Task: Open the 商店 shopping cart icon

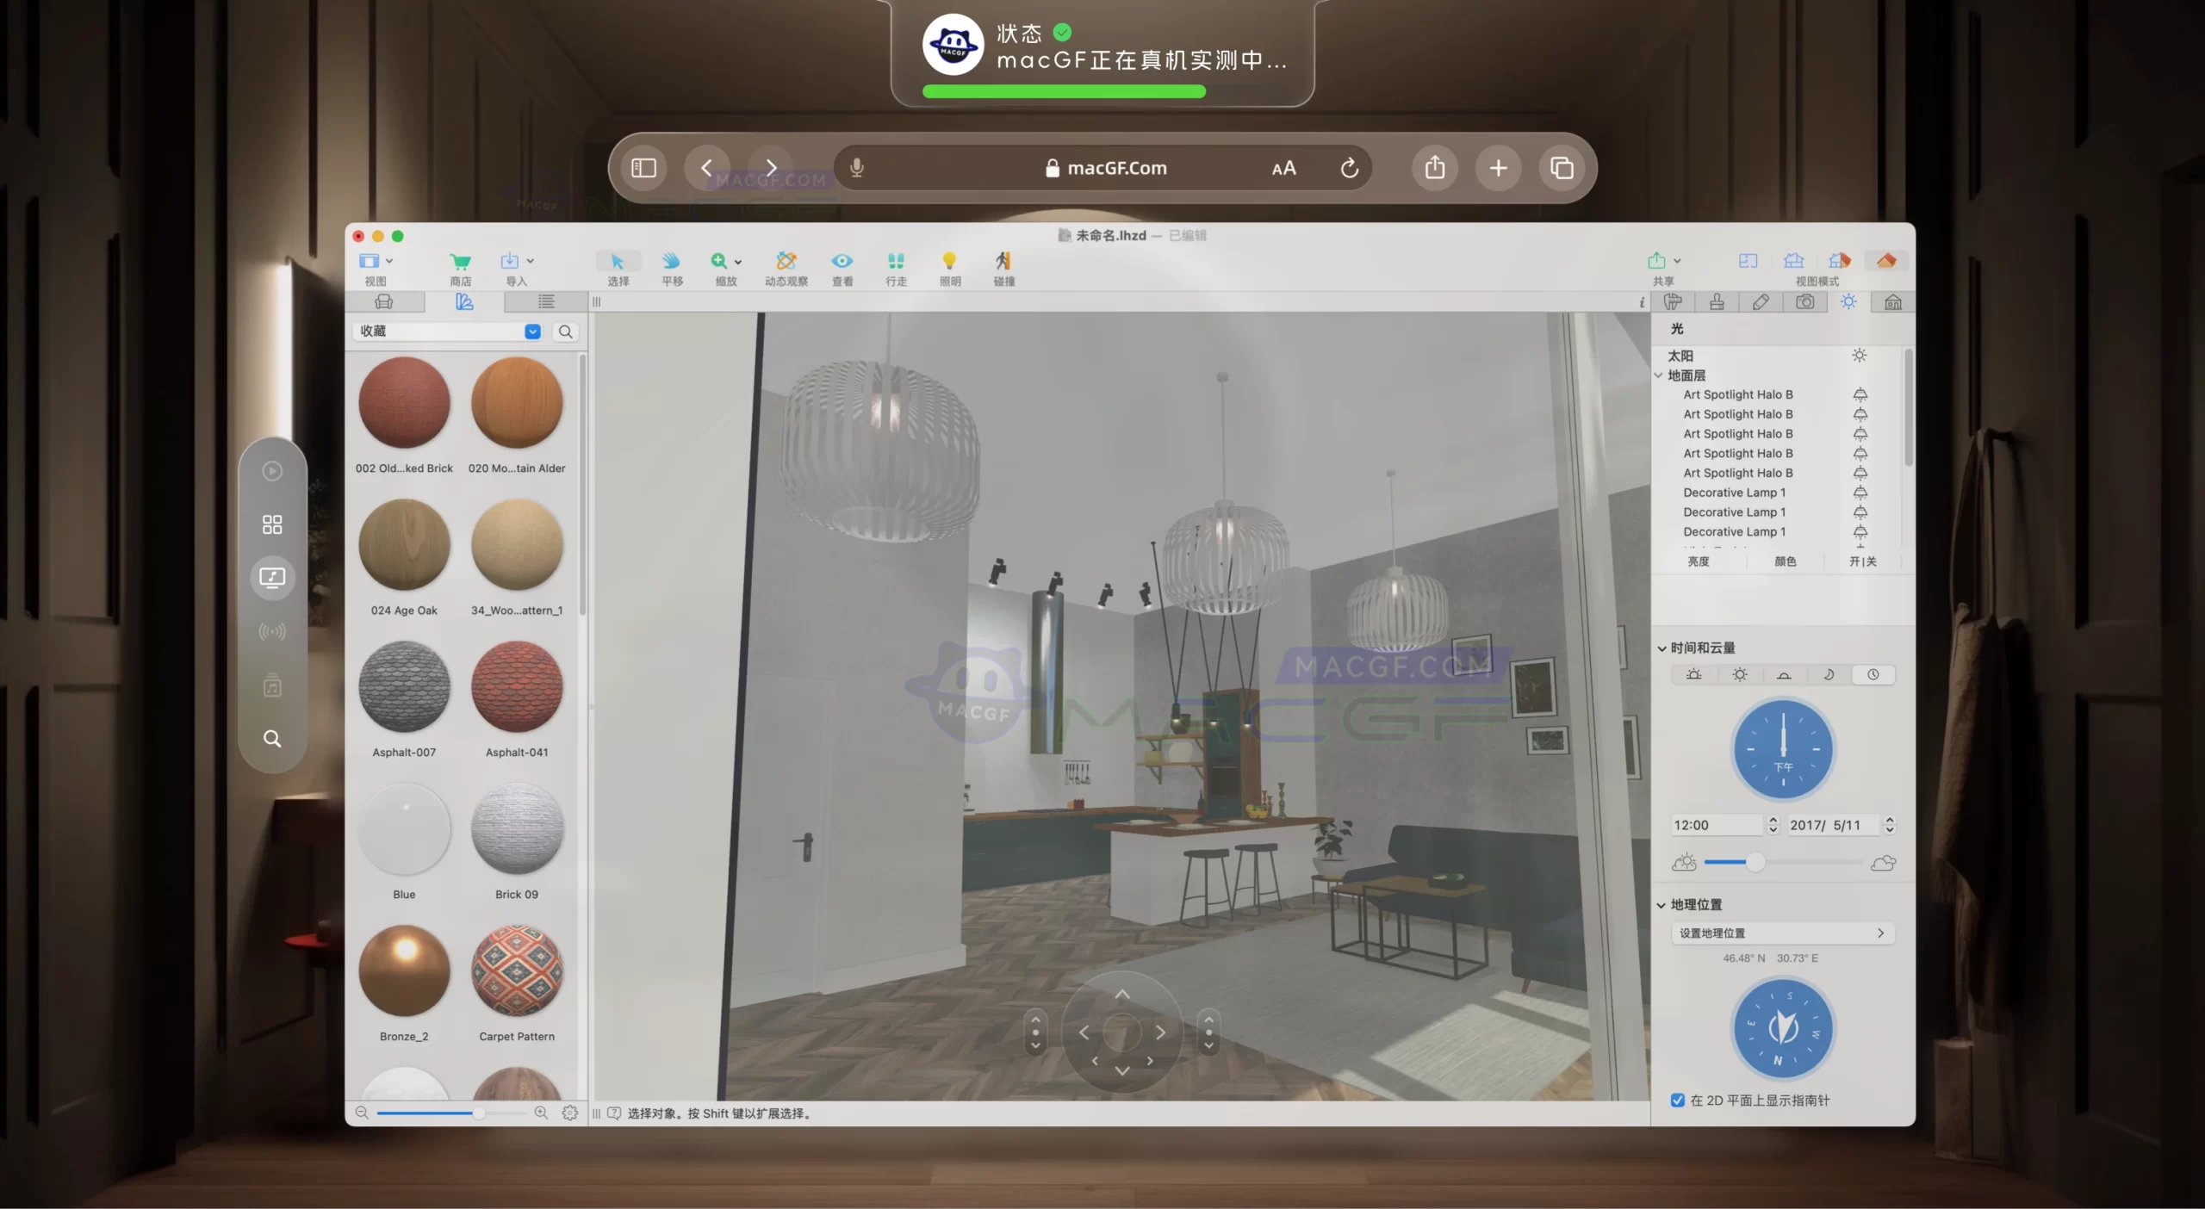Action: [x=460, y=261]
